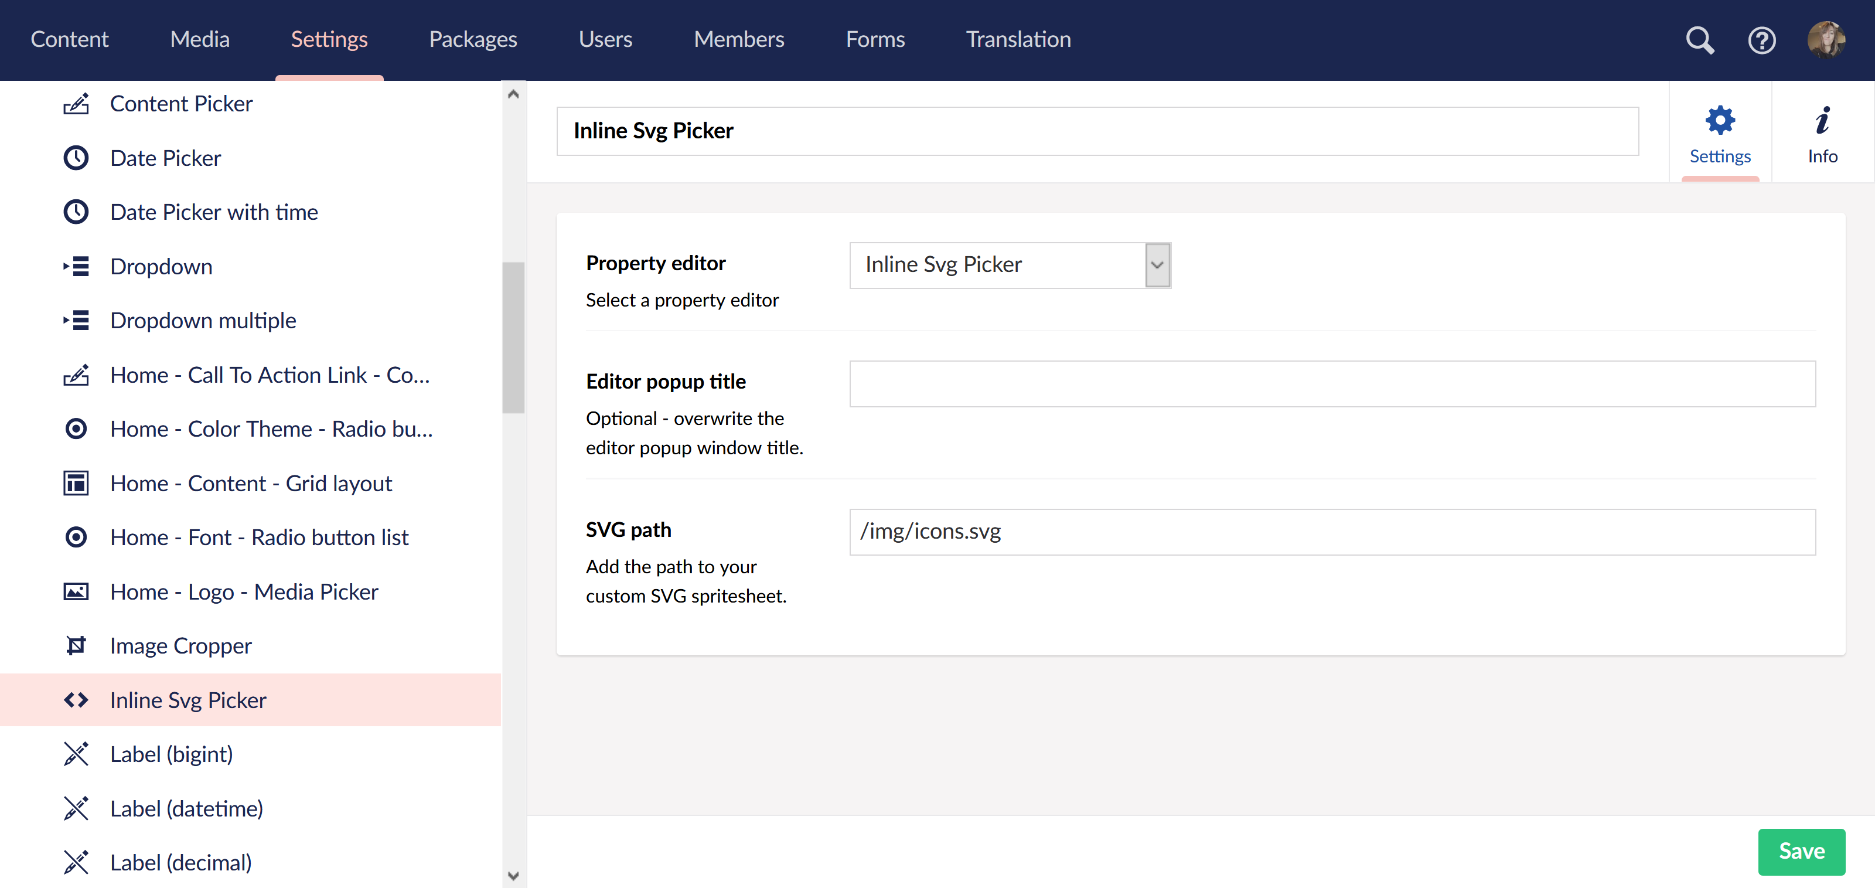Click the tree scrollbar down arrow
This screenshot has height=888, width=1875.
pyautogui.click(x=513, y=876)
